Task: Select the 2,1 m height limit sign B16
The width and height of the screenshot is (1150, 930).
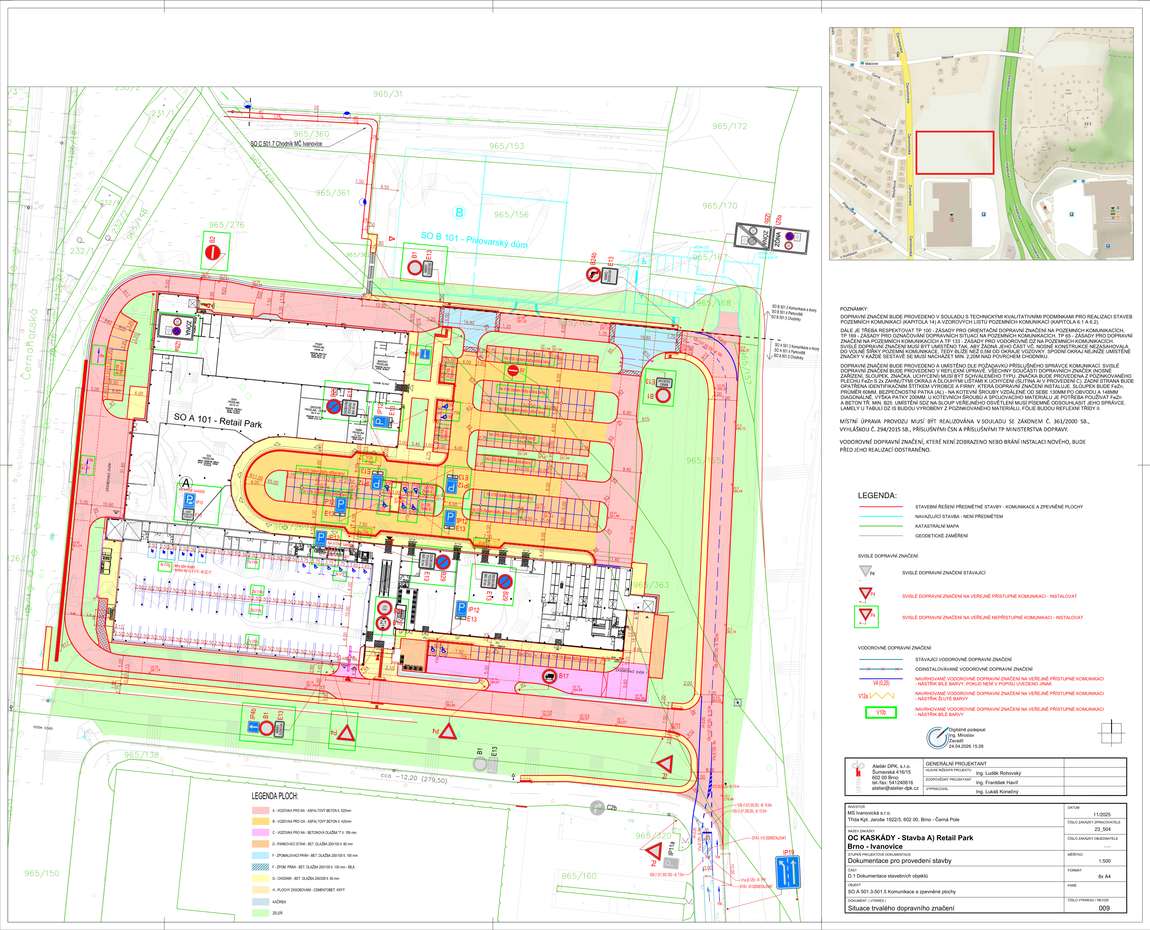Action: (383, 622)
